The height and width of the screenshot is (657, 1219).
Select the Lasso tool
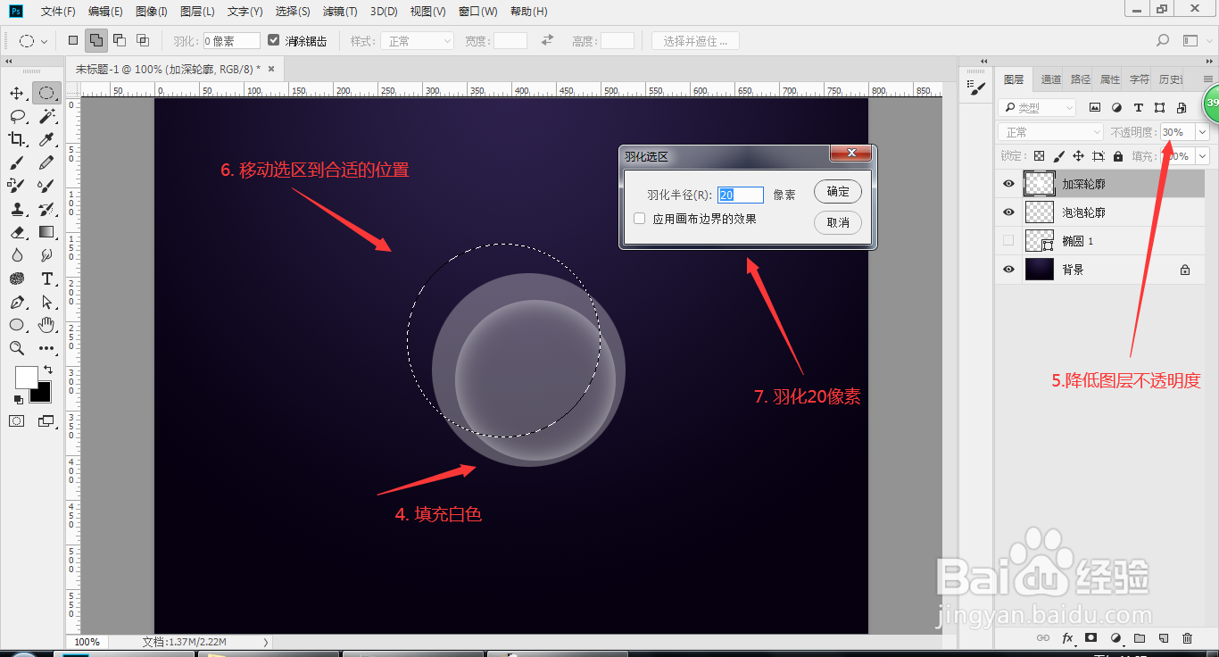point(17,116)
